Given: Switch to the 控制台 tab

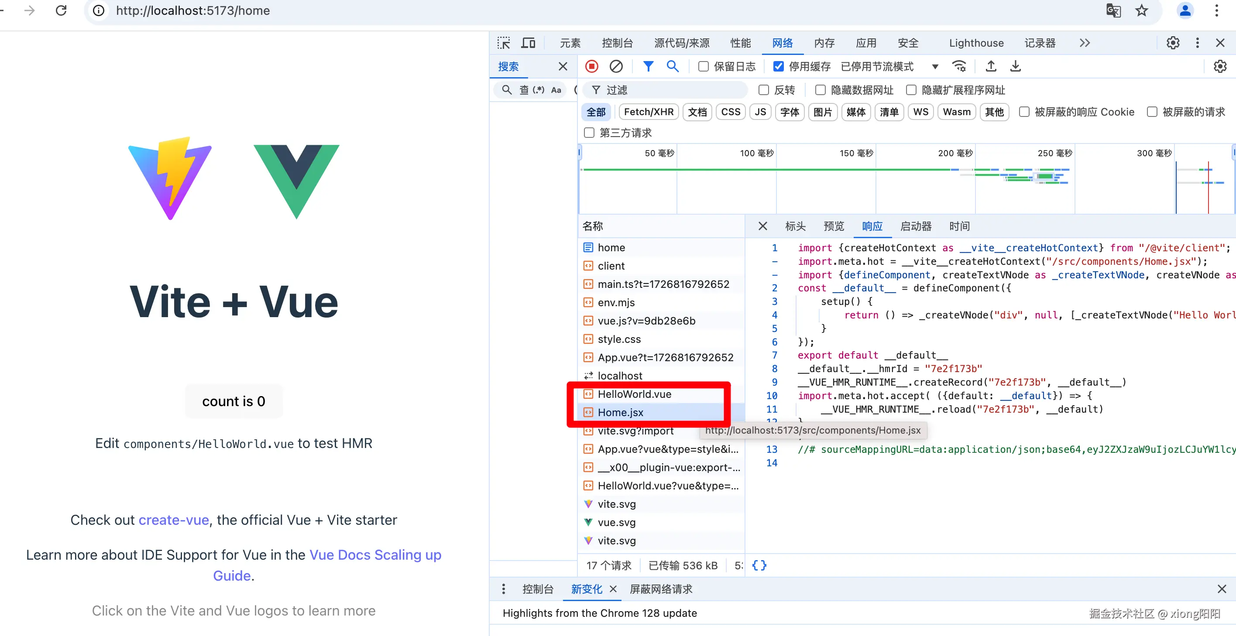Looking at the screenshot, I should point(617,43).
